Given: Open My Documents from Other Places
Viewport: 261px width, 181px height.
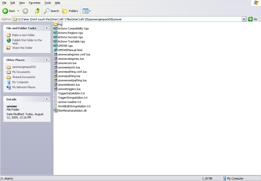Looking at the screenshot, I should (x=21, y=72).
